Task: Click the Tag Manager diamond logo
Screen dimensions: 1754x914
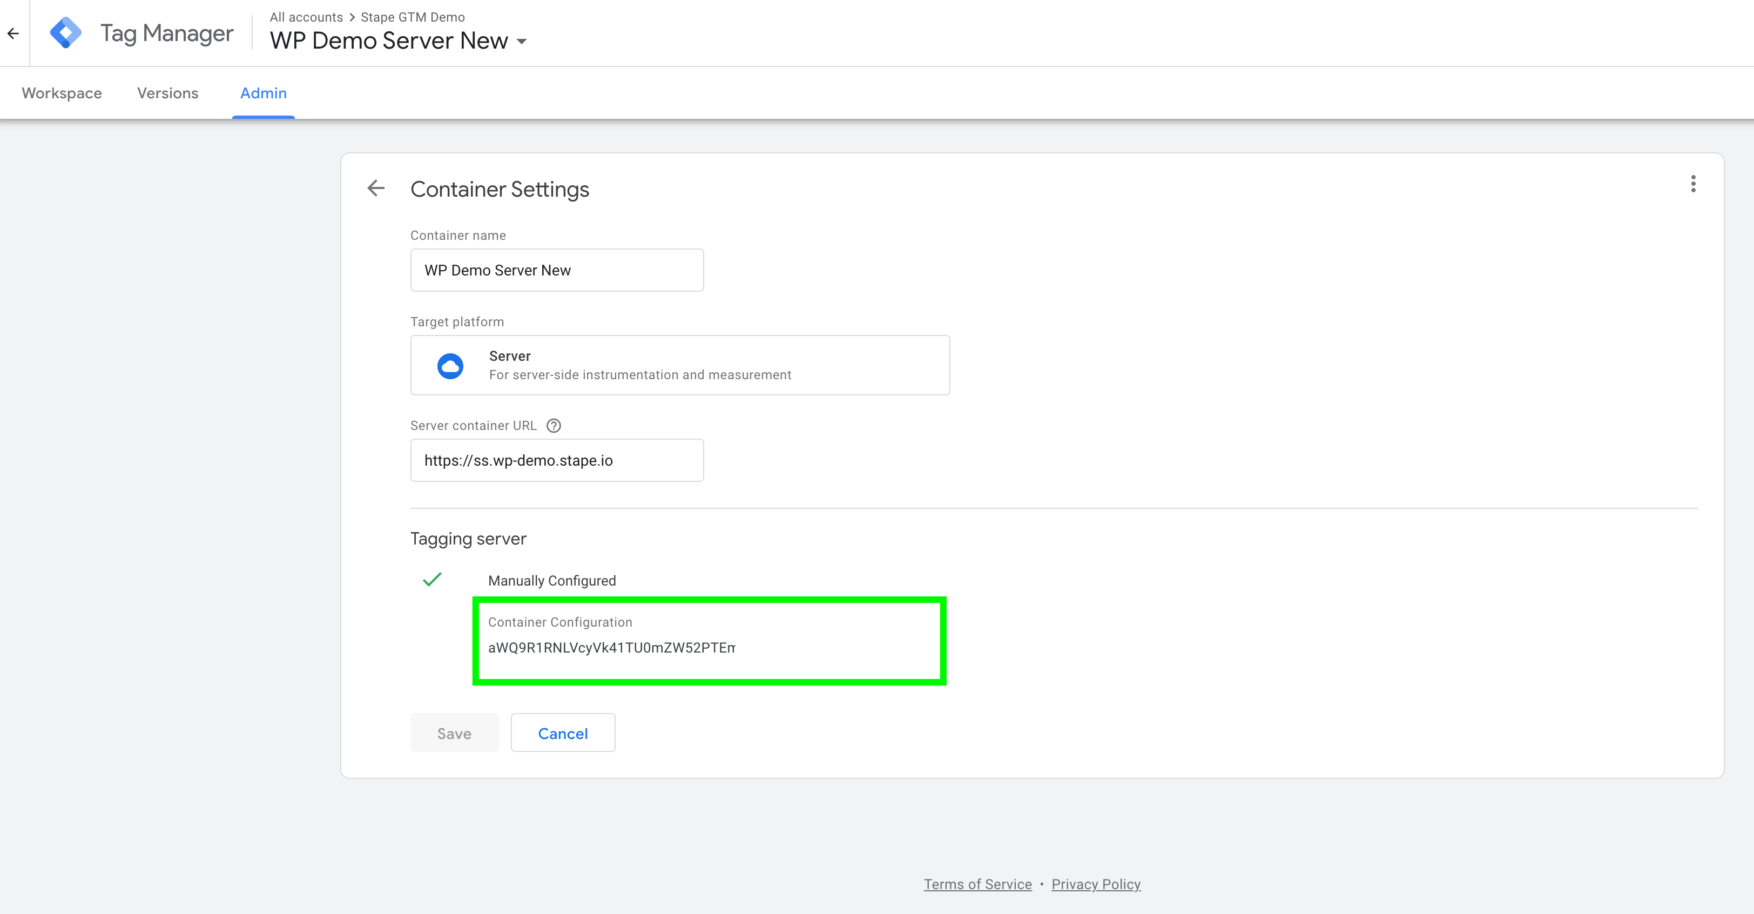Action: point(65,33)
